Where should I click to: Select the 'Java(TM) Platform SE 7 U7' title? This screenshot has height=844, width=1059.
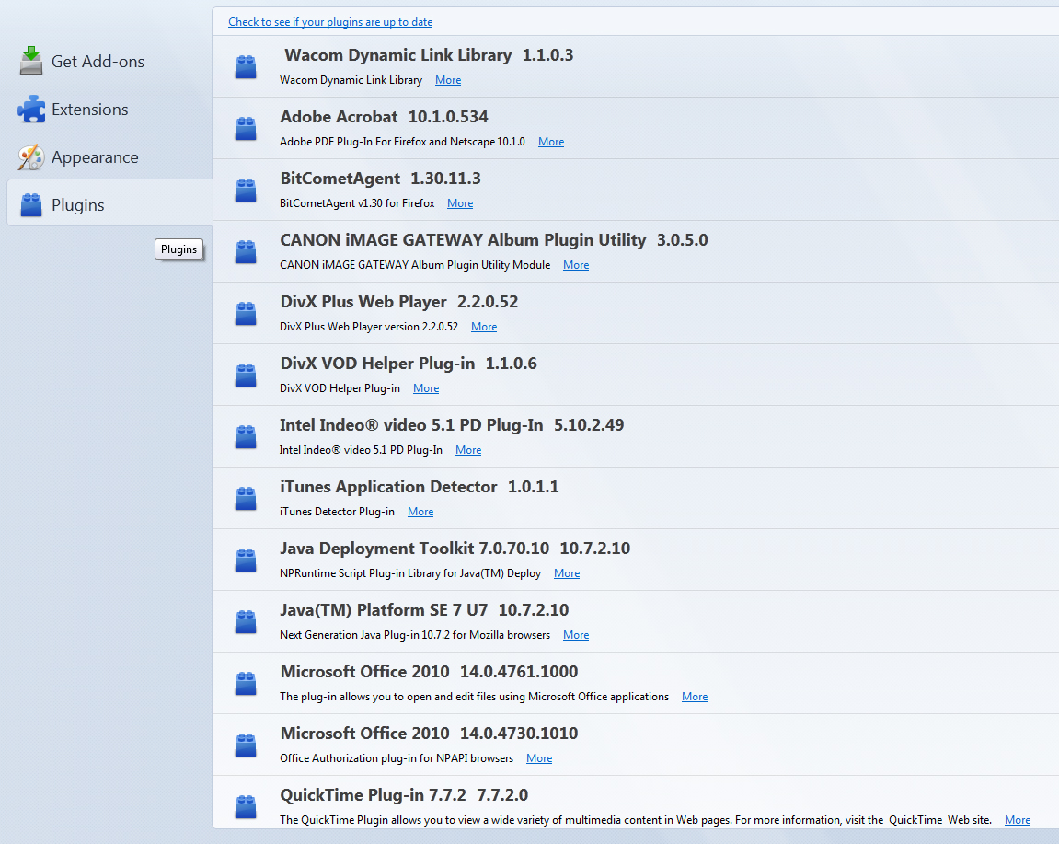pyautogui.click(x=384, y=609)
